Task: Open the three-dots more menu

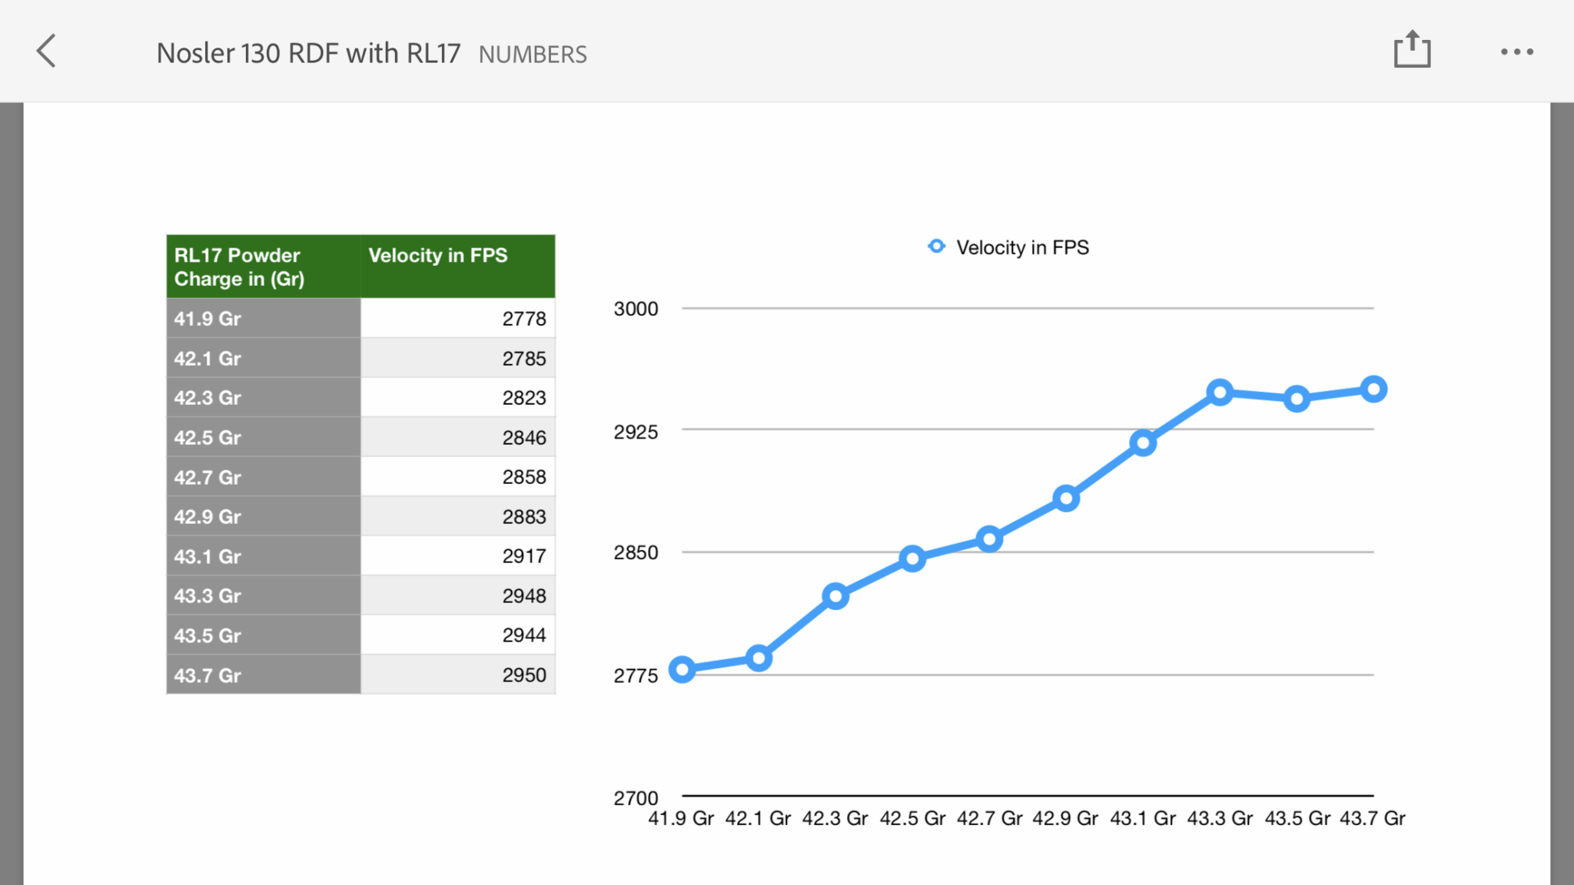Action: tap(1517, 52)
